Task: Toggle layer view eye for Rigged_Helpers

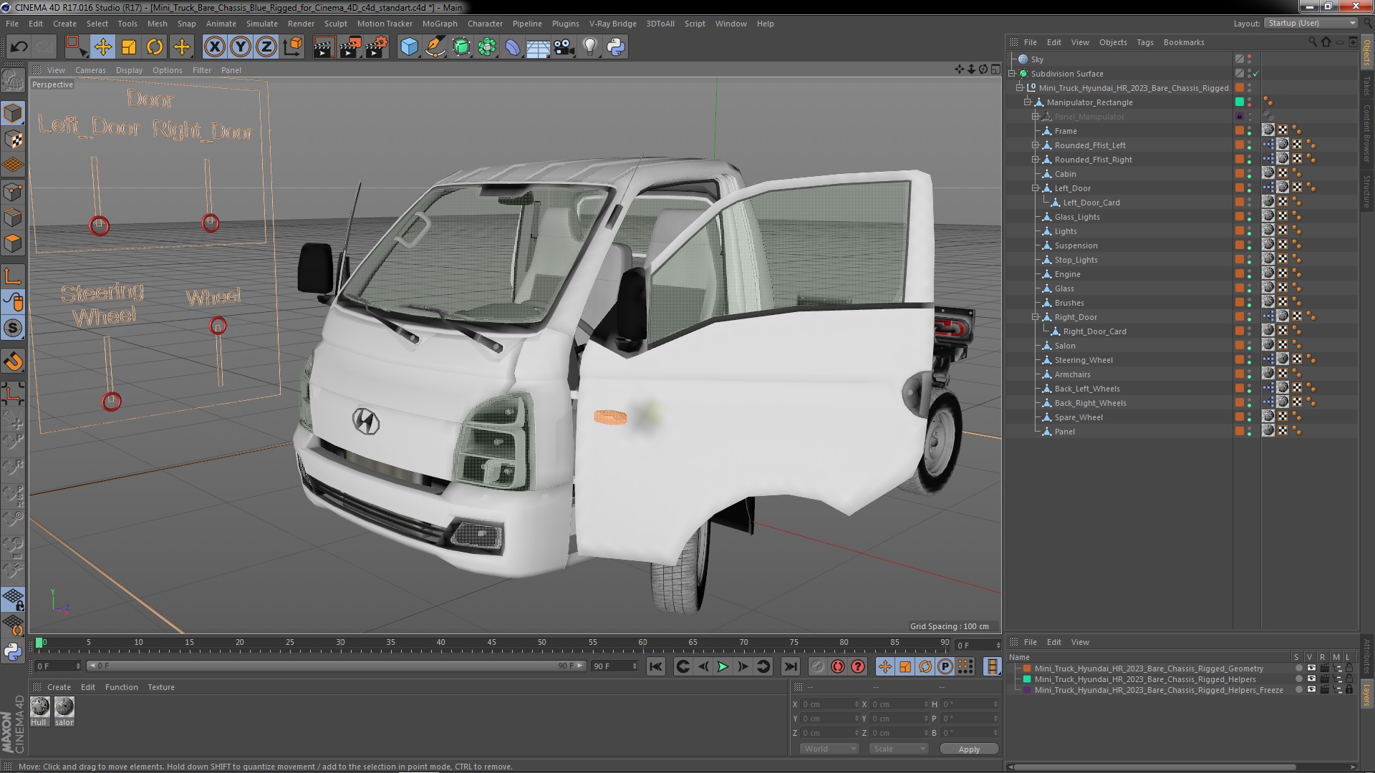Action: coord(1311,679)
